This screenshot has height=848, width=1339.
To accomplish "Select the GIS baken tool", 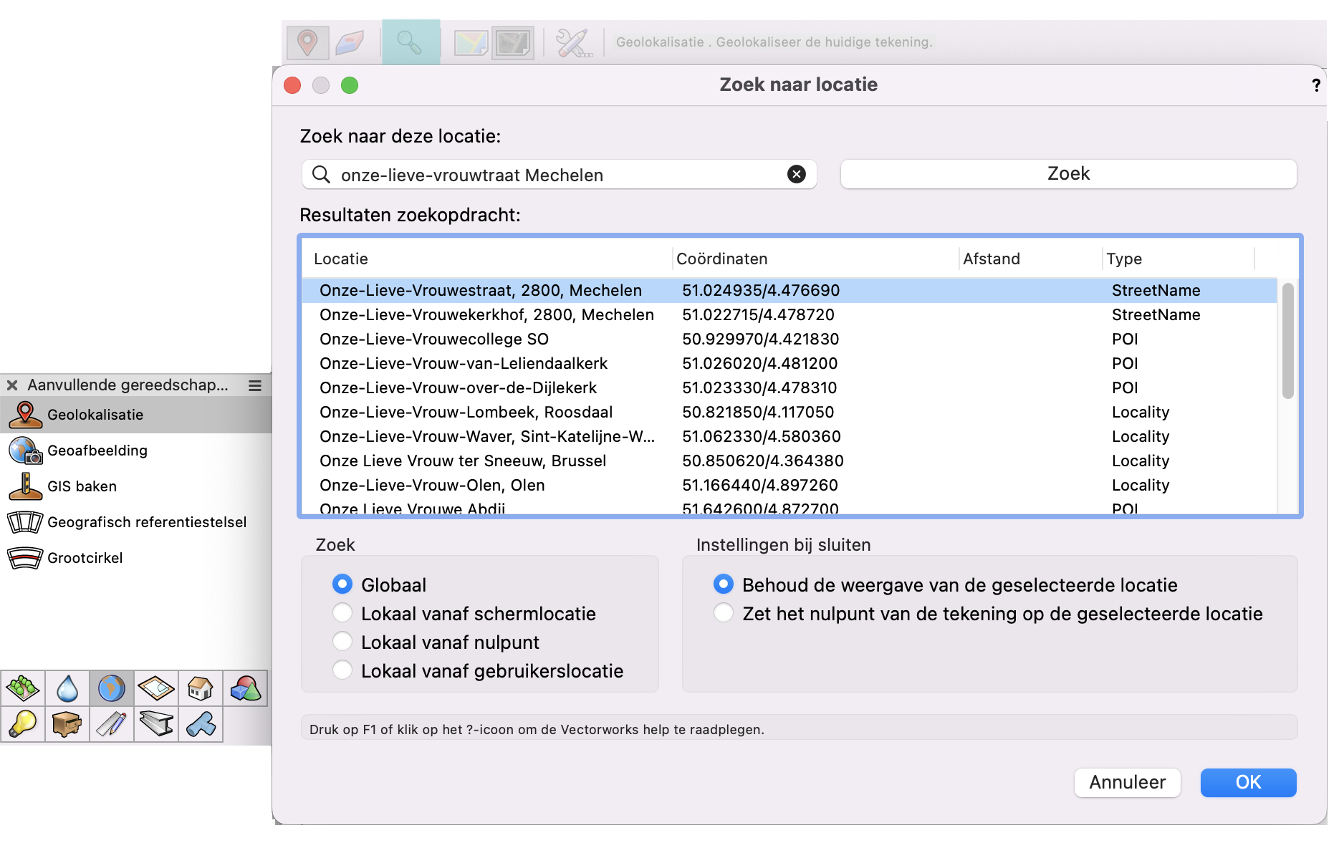I will (x=136, y=486).
